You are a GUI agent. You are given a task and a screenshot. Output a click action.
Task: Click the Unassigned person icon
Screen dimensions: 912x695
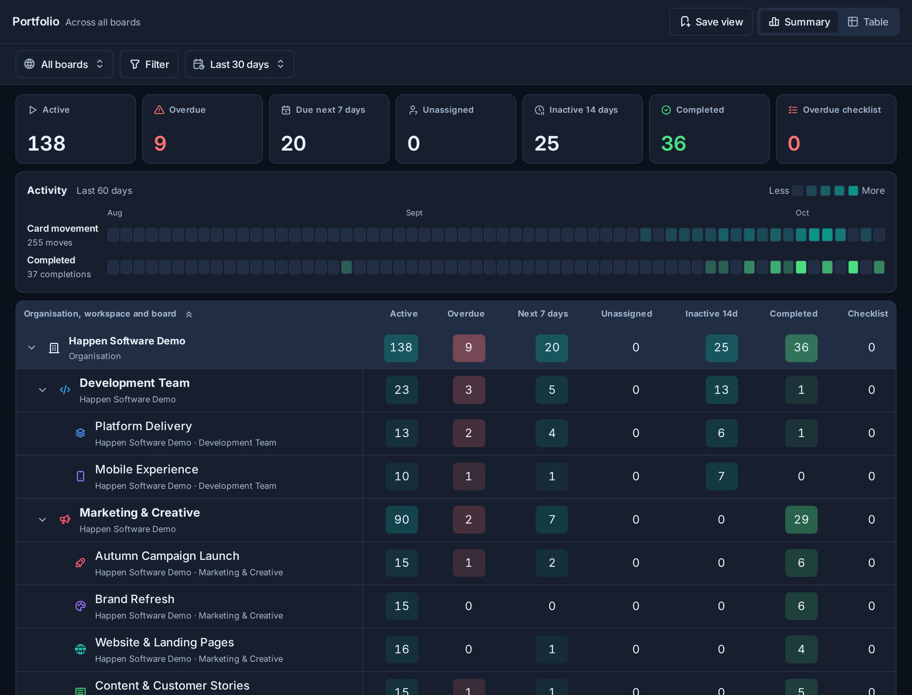413,110
